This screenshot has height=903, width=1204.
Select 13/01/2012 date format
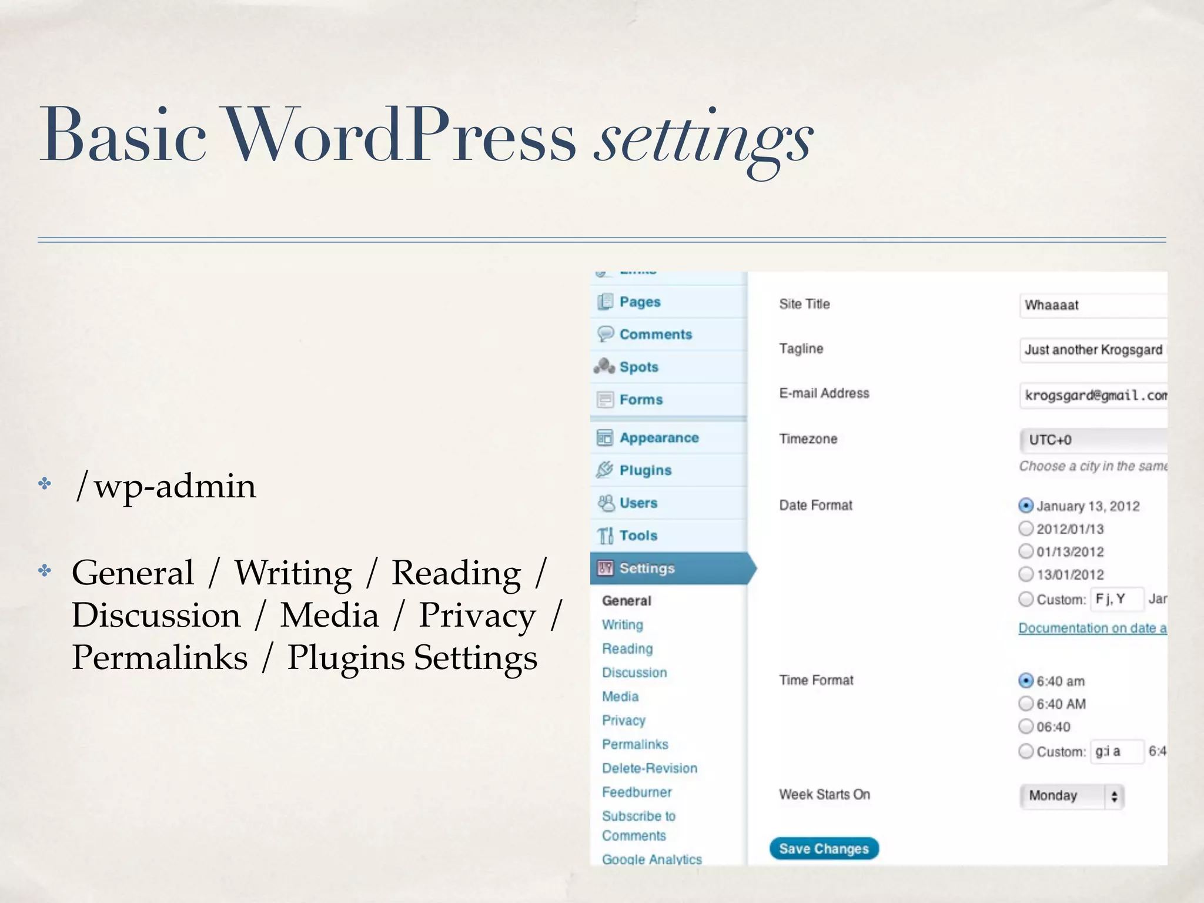pyautogui.click(x=1026, y=574)
